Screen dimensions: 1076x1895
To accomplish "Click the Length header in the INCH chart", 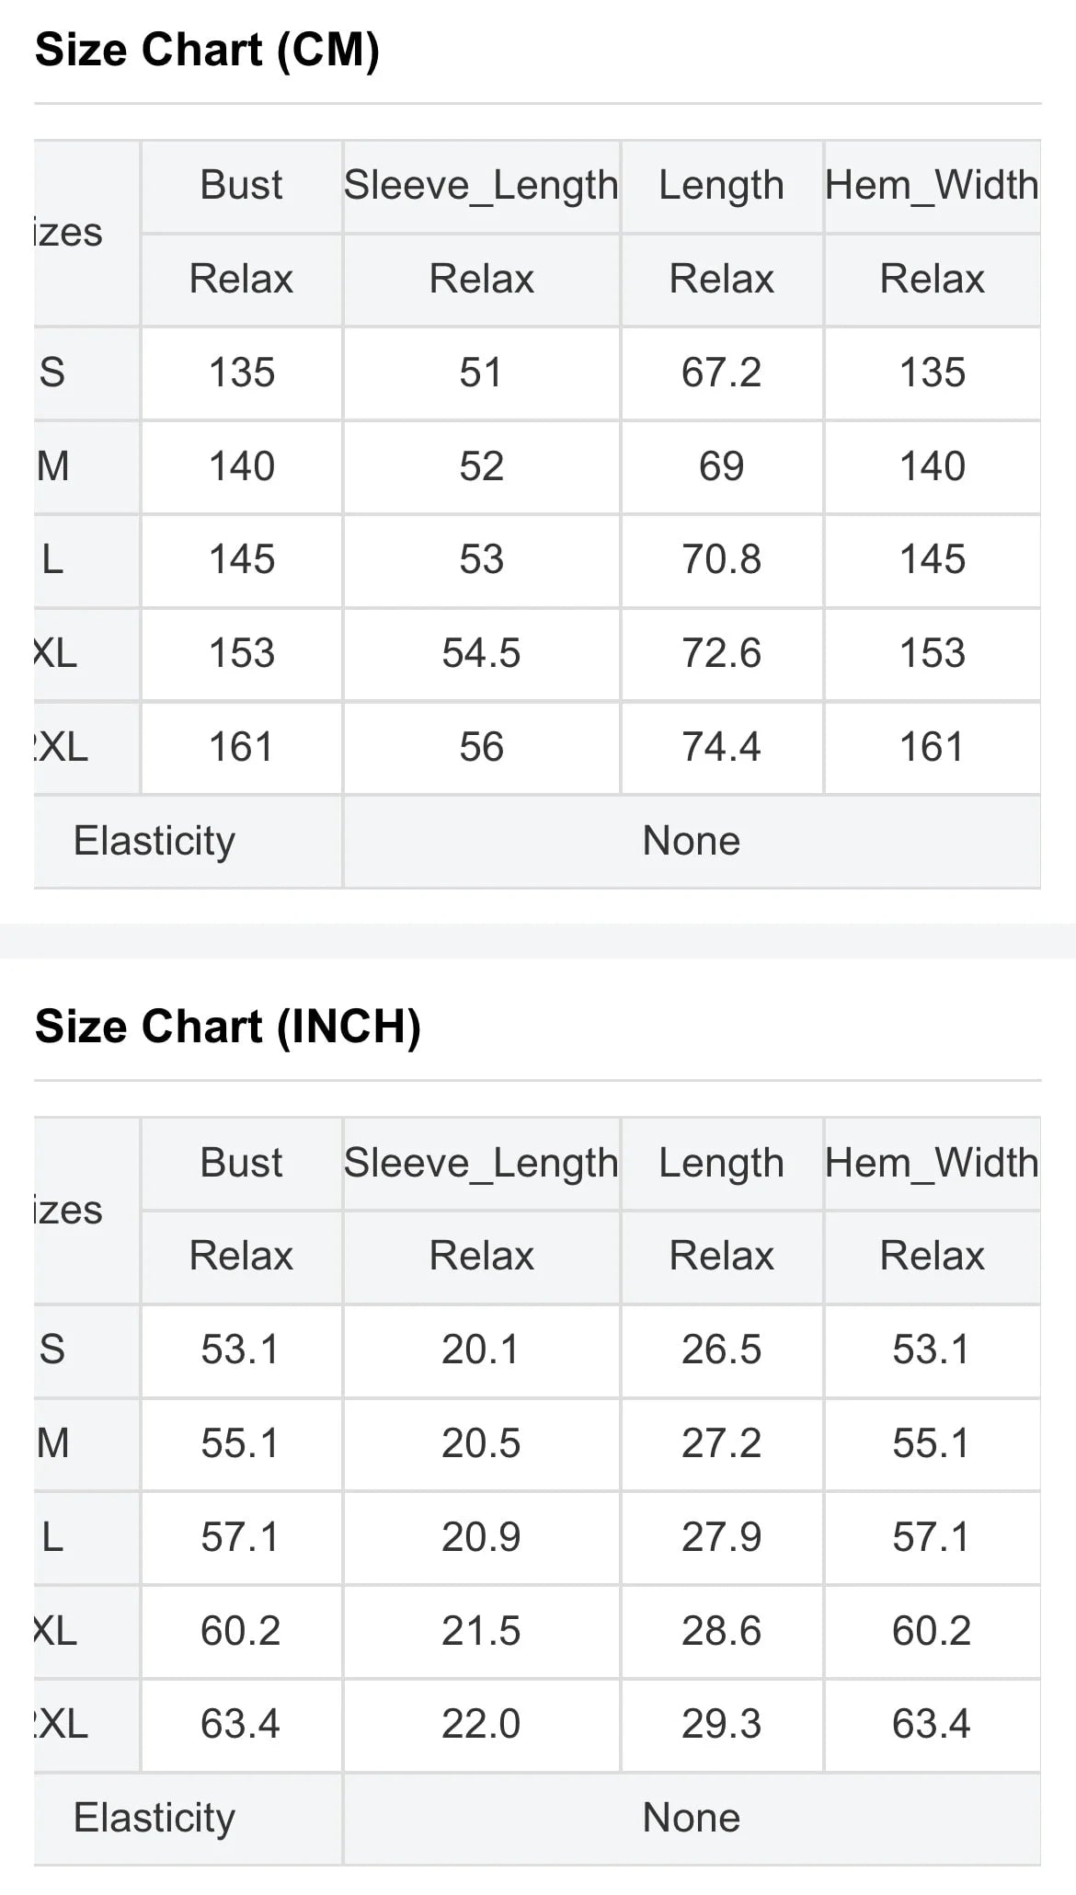I will coord(721,1163).
